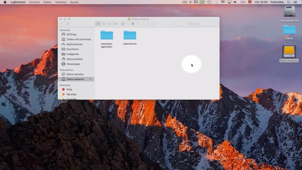302x170 pixels.
Task: Click the Share toolbar button
Action: pos(144,24)
